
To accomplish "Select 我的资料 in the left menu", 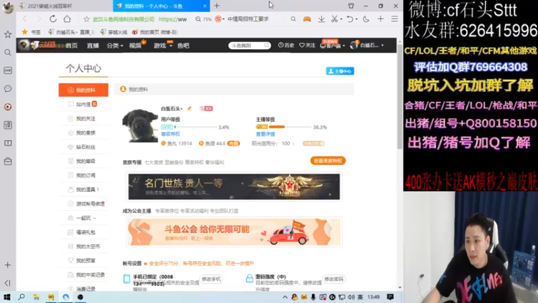I will coord(83,90).
